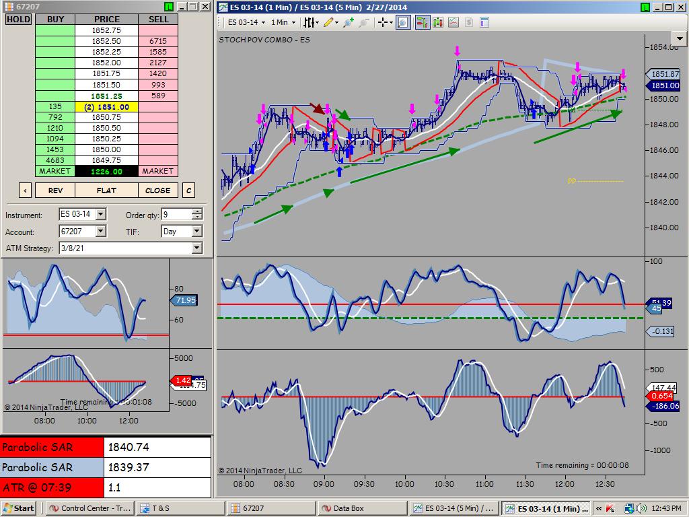Switch to ES 03-14 (5 Min) taskbar item

[x=454, y=508]
